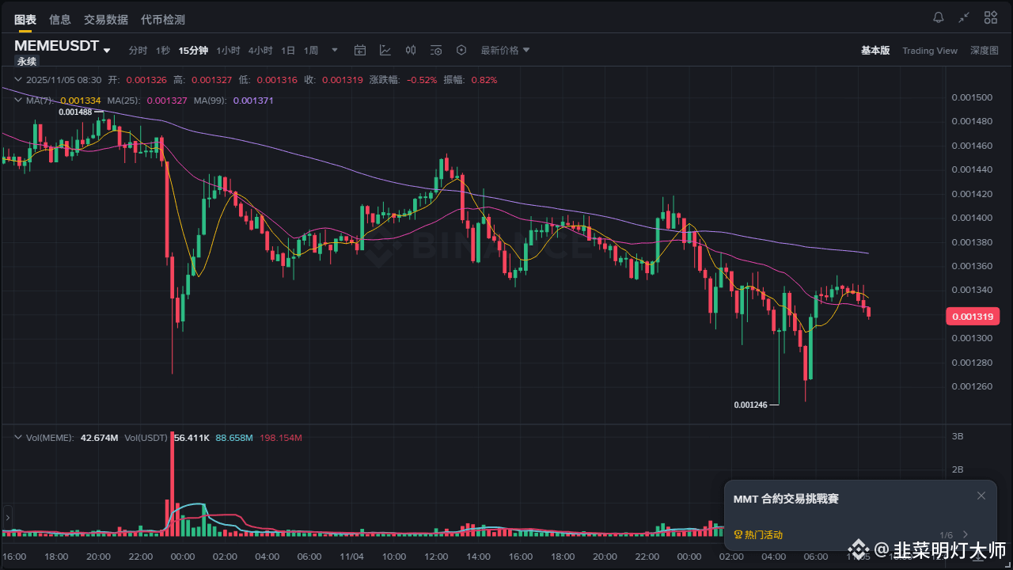Open the price alert bell icon
The width and height of the screenshot is (1013, 570).
click(x=939, y=17)
